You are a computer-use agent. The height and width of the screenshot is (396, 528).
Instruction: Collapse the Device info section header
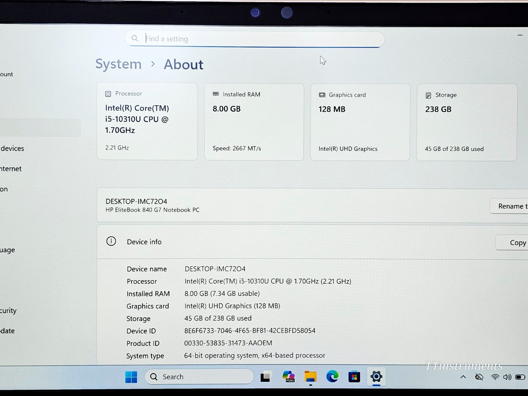(313, 242)
